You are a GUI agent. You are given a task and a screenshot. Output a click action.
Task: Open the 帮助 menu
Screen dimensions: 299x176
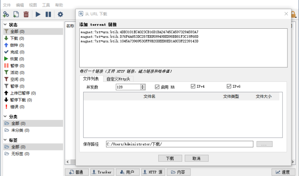(59, 5)
